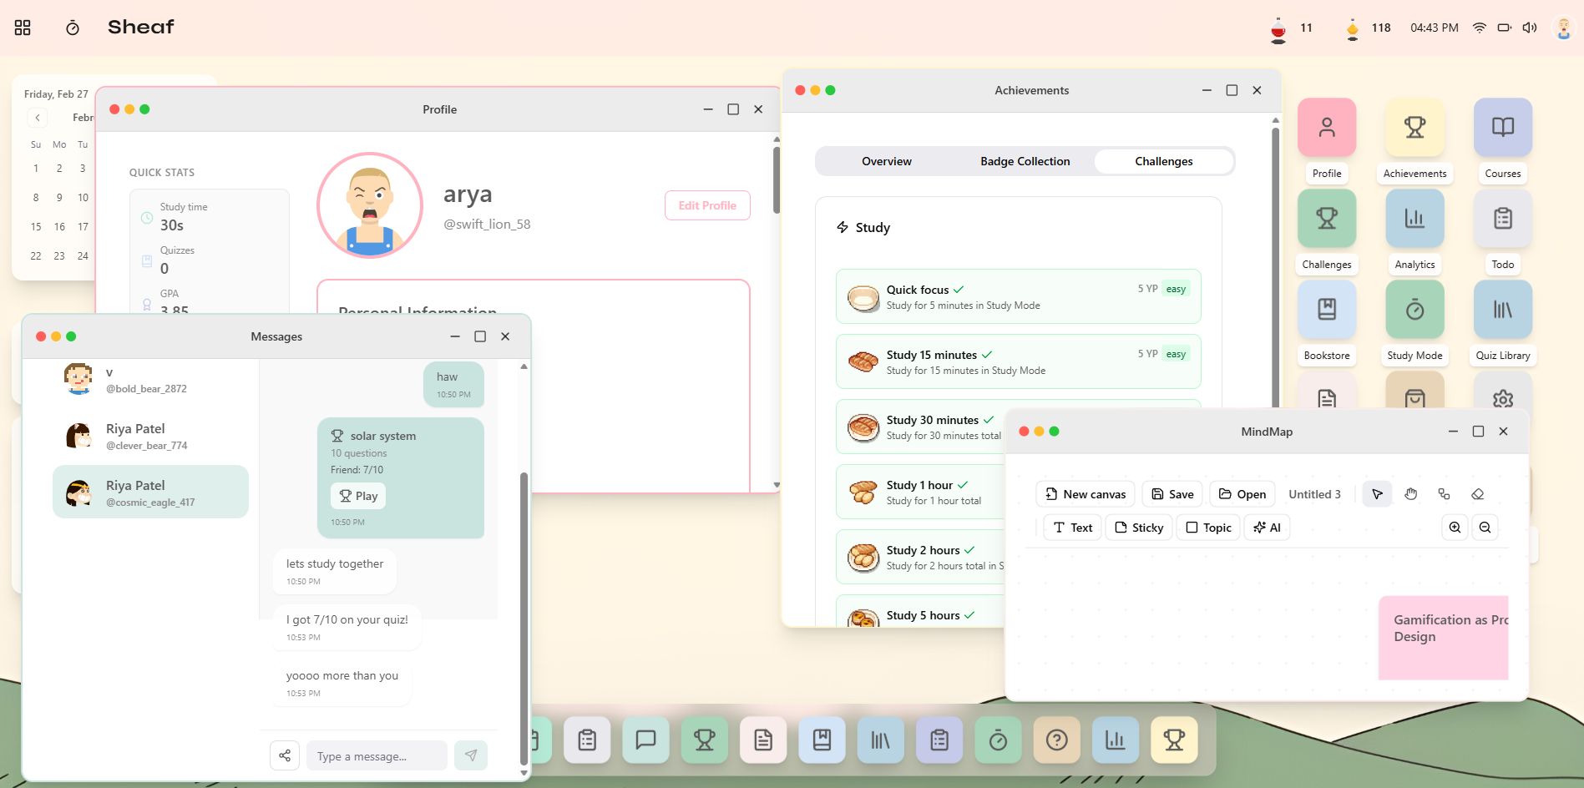Viewport: 1584px width, 788px height.
Task: Open the connector tool in MindMap toolbar
Action: point(1445,493)
